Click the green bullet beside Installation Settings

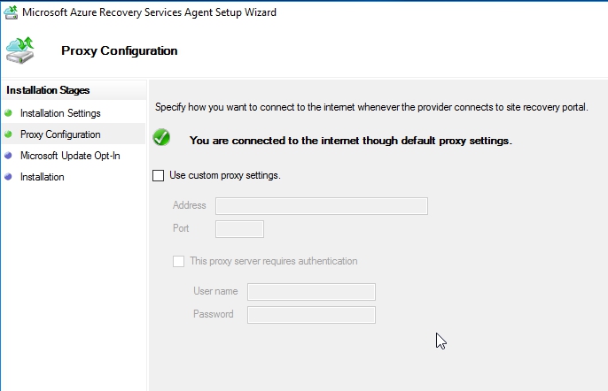pyautogui.click(x=9, y=113)
